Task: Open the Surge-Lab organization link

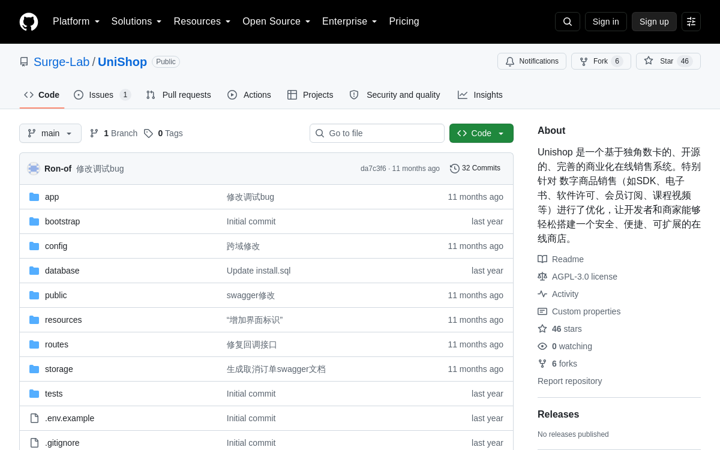Action: click(x=62, y=62)
